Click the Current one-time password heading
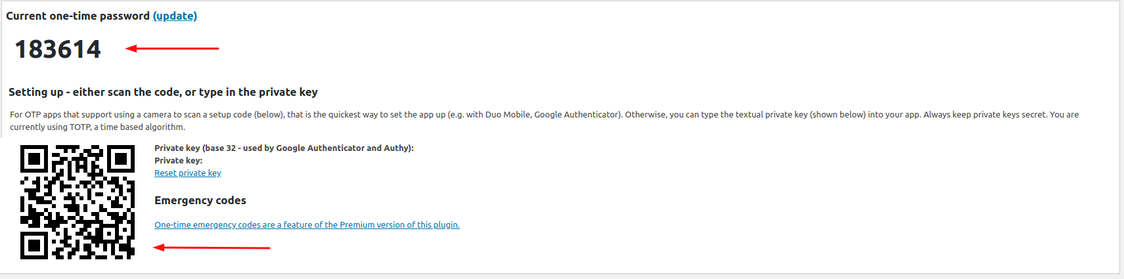 pos(78,16)
